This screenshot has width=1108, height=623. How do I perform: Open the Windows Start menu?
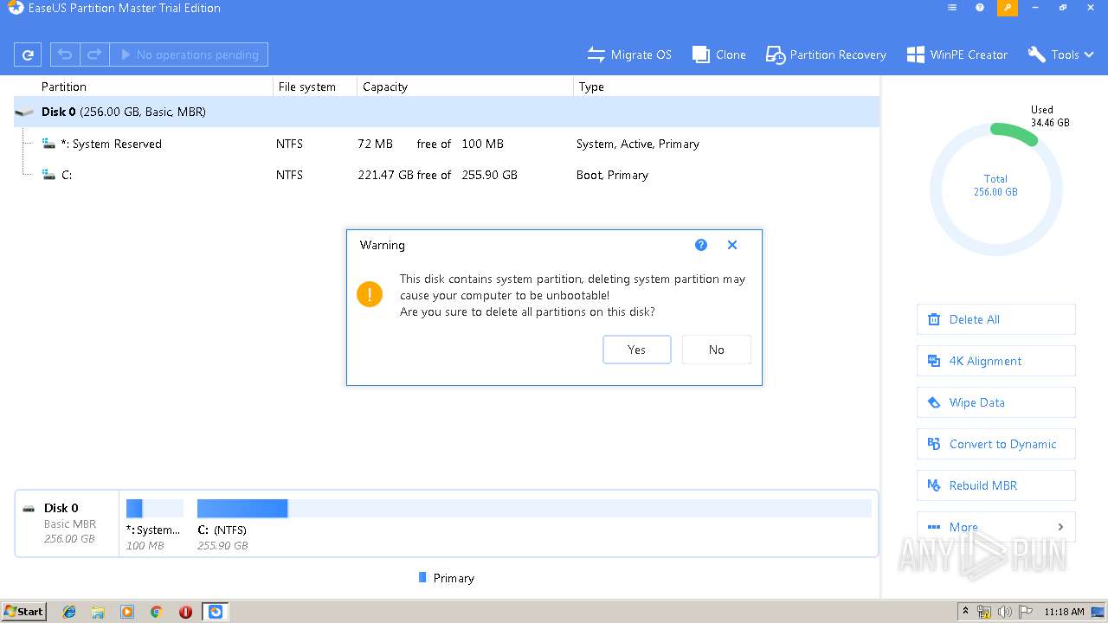click(x=24, y=612)
